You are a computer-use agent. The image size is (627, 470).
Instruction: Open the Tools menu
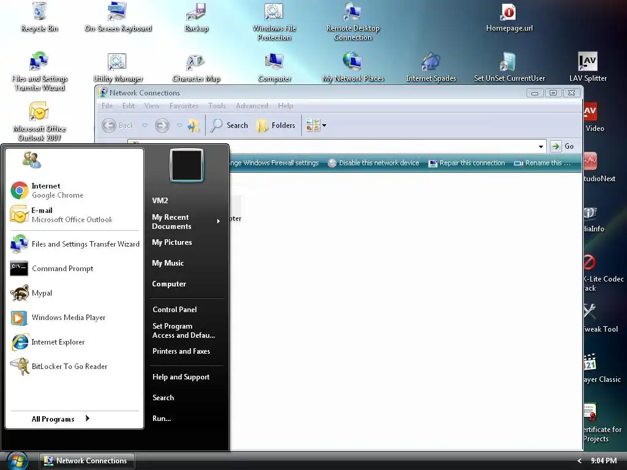click(x=217, y=106)
